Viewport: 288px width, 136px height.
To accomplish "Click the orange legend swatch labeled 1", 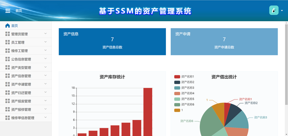I will coord(177,110).
